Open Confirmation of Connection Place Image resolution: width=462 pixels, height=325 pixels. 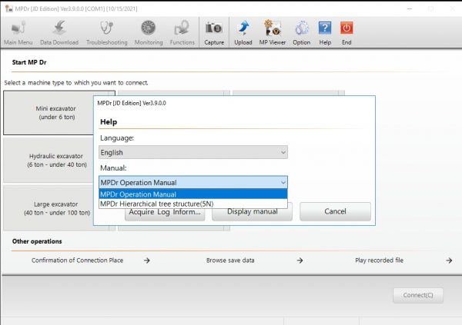78,260
